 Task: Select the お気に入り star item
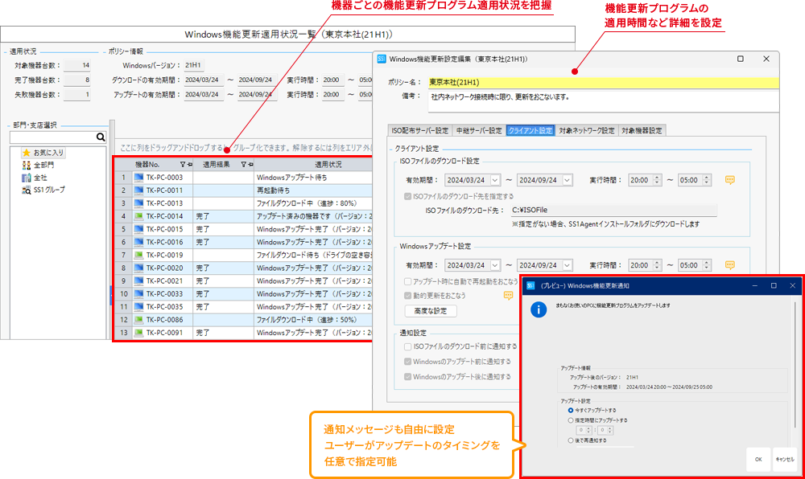coord(43,153)
